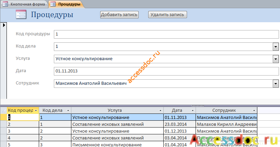The height and width of the screenshot is (147, 280).
Task: Click the record selector arrow on the form
Action: pyautogui.click(x=4, y=25)
